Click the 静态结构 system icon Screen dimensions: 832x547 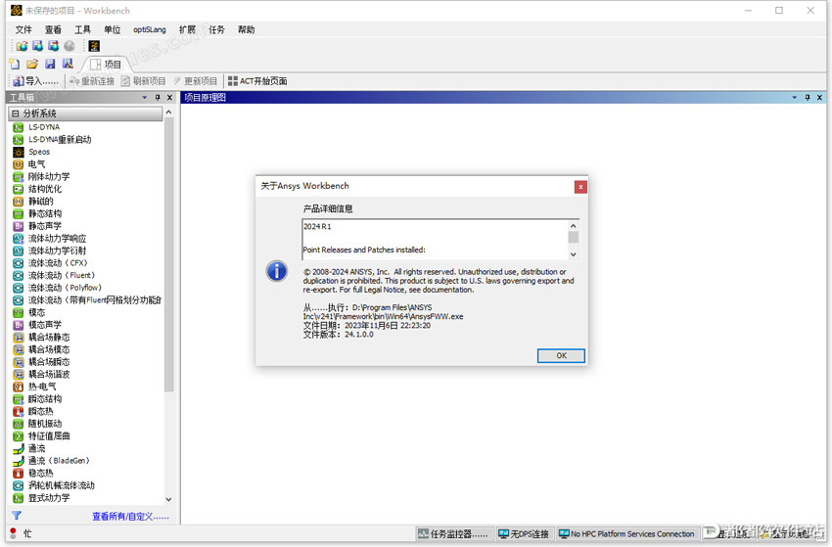point(18,214)
